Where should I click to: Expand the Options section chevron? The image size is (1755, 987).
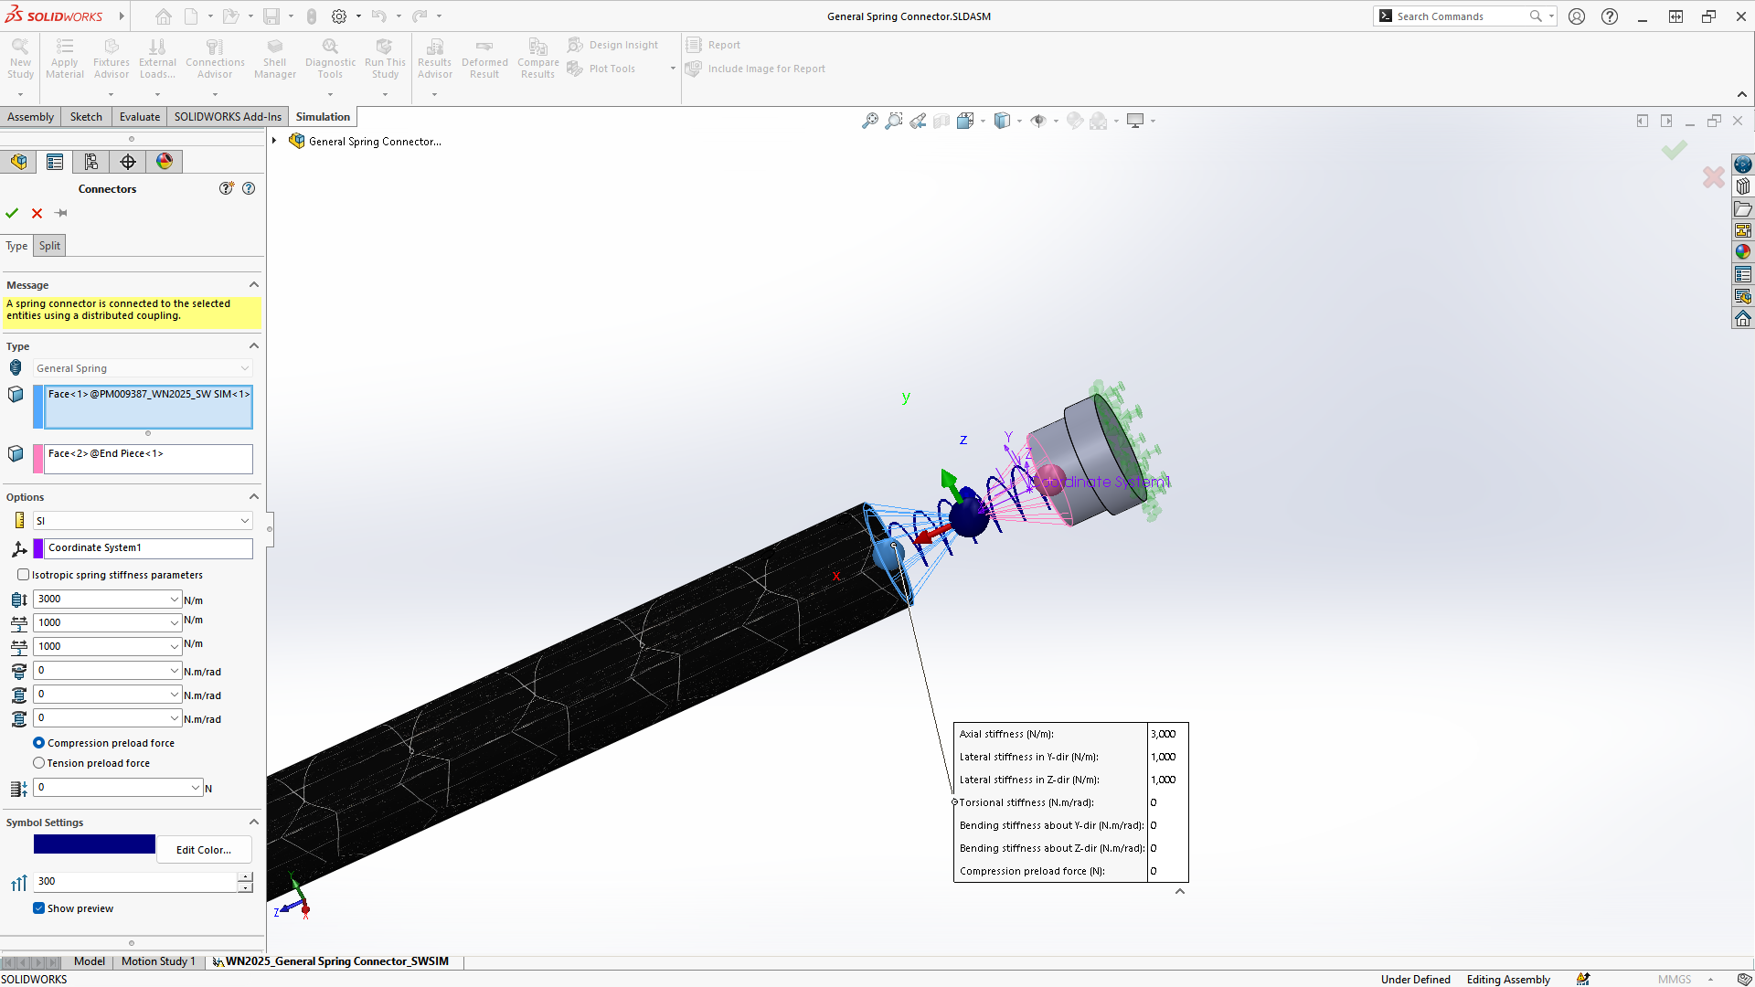[253, 495]
